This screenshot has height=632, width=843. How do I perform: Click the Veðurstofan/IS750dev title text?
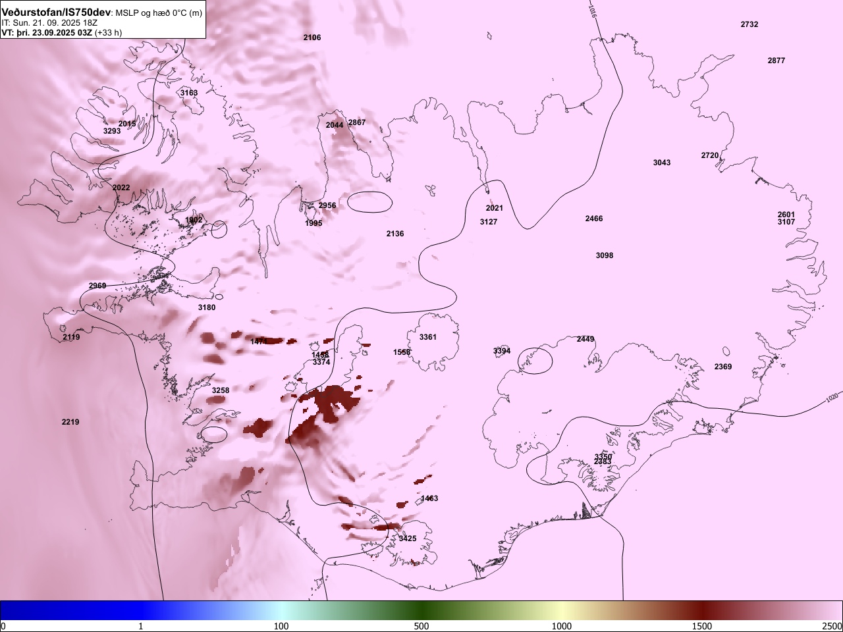57,13
